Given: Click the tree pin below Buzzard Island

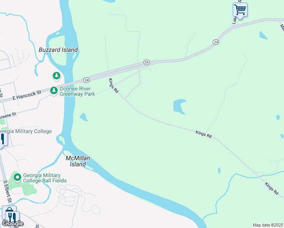Looking at the screenshot, I should (x=57, y=76).
